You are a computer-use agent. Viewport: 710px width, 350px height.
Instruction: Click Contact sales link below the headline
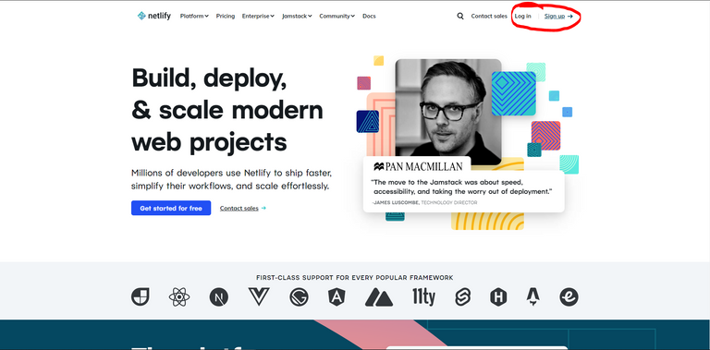coord(243,208)
